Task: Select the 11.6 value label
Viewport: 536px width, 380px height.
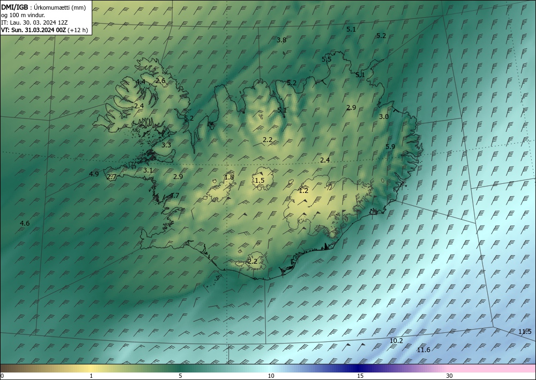Action: (x=423, y=349)
